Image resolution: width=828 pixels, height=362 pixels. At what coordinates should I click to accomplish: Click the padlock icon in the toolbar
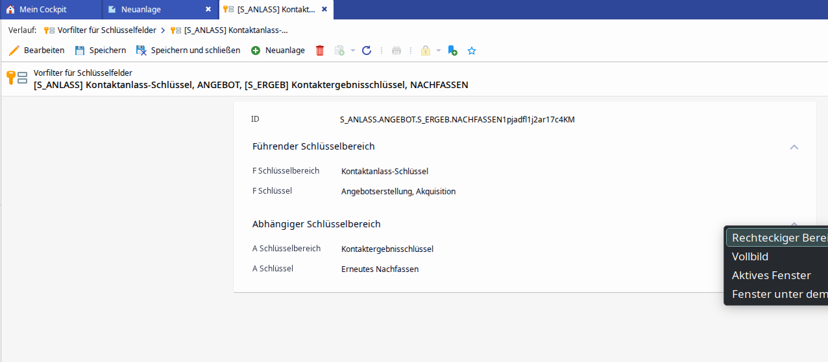426,51
